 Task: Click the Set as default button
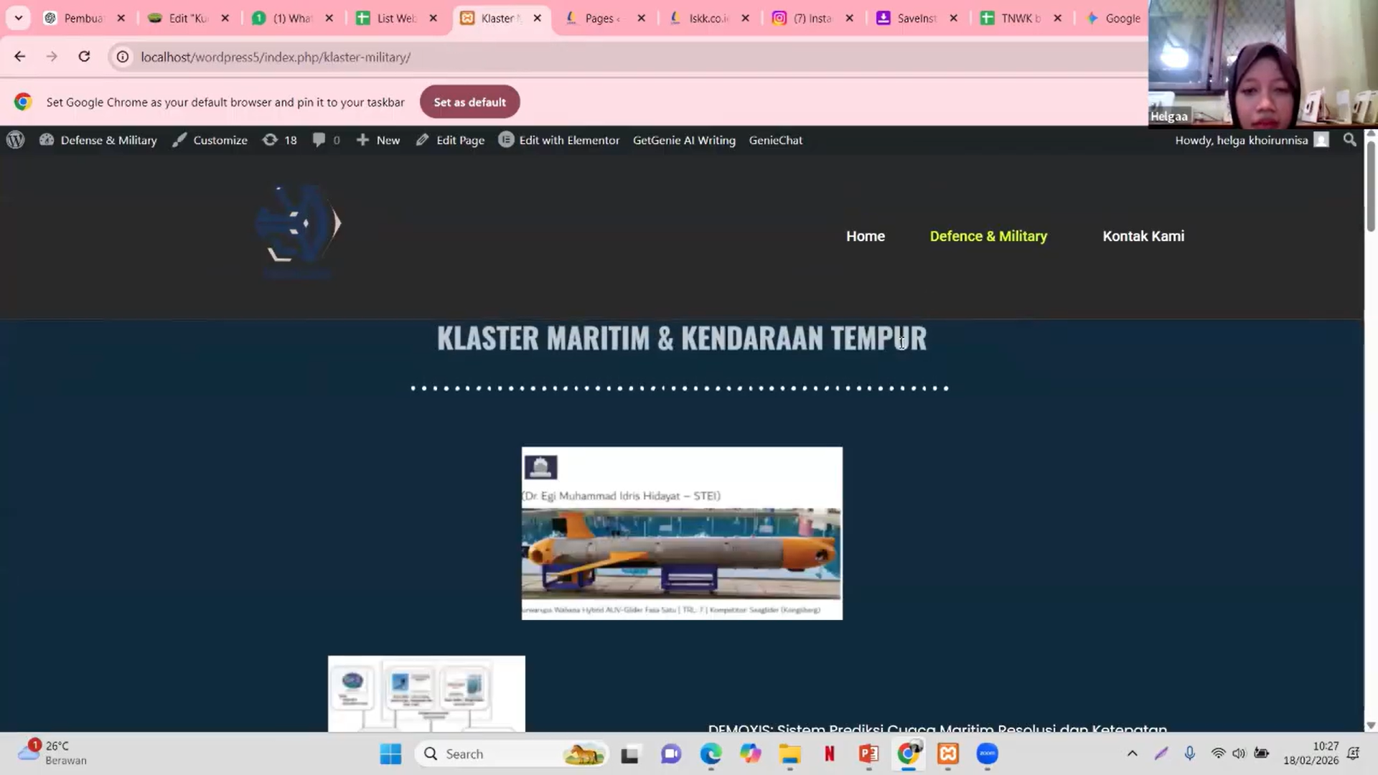[469, 102]
